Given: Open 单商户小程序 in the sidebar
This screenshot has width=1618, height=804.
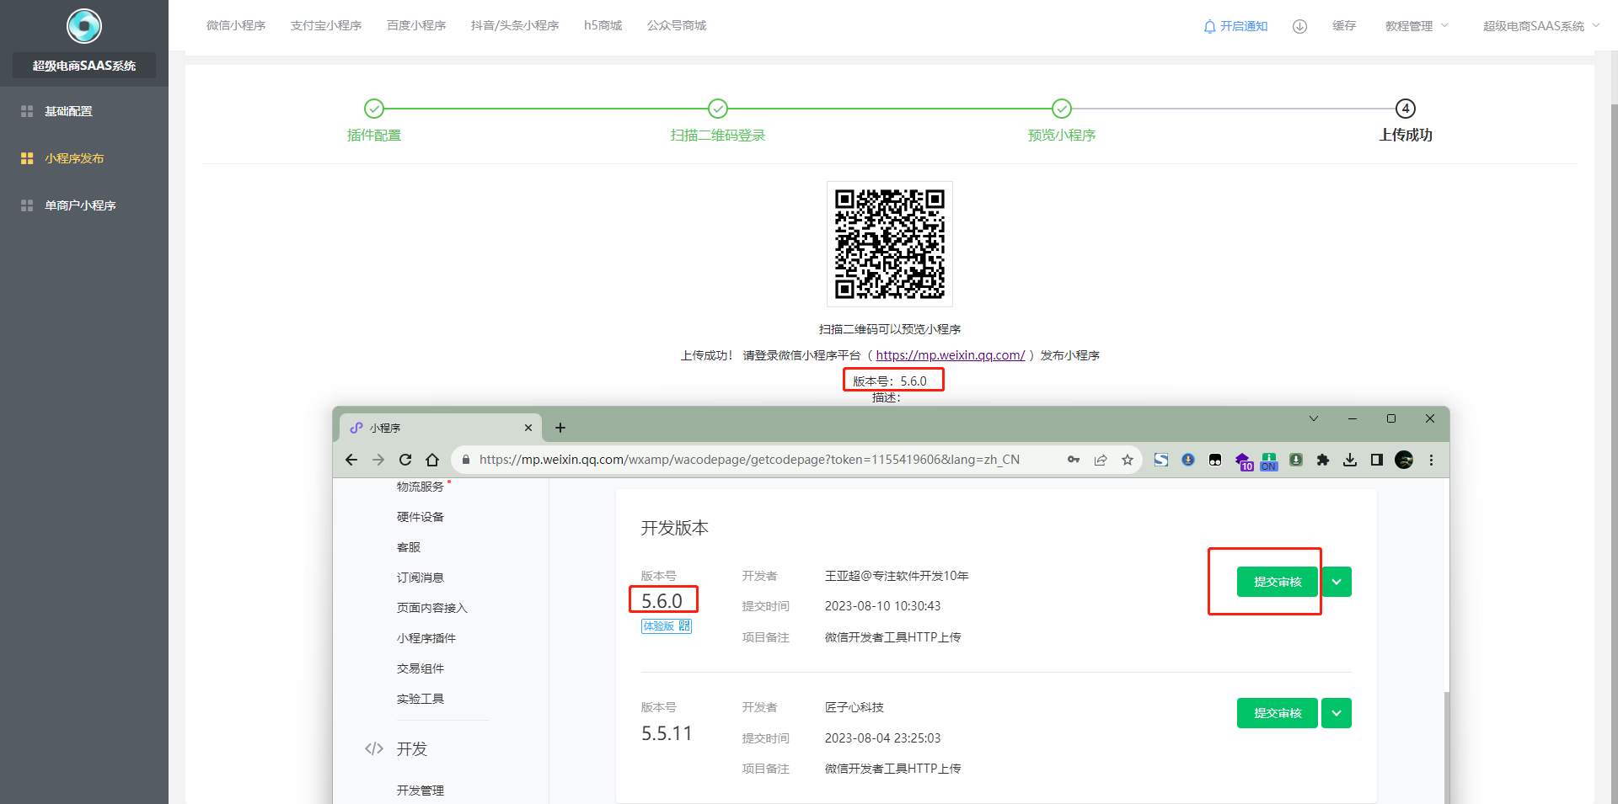Looking at the screenshot, I should [80, 205].
